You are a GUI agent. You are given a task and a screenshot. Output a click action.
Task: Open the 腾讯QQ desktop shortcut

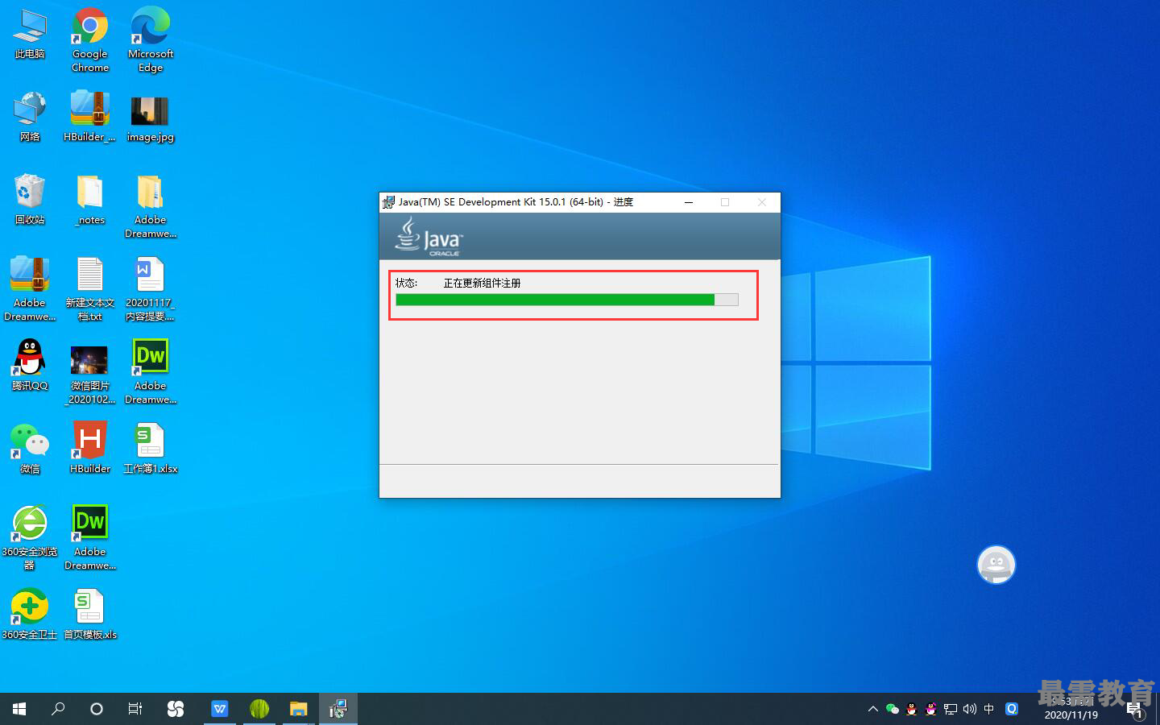pos(30,365)
